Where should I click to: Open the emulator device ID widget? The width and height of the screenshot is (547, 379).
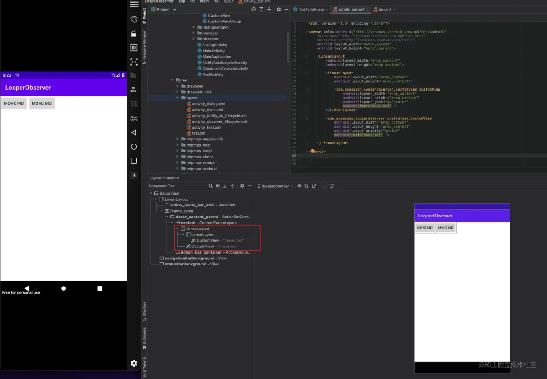click(134, 48)
